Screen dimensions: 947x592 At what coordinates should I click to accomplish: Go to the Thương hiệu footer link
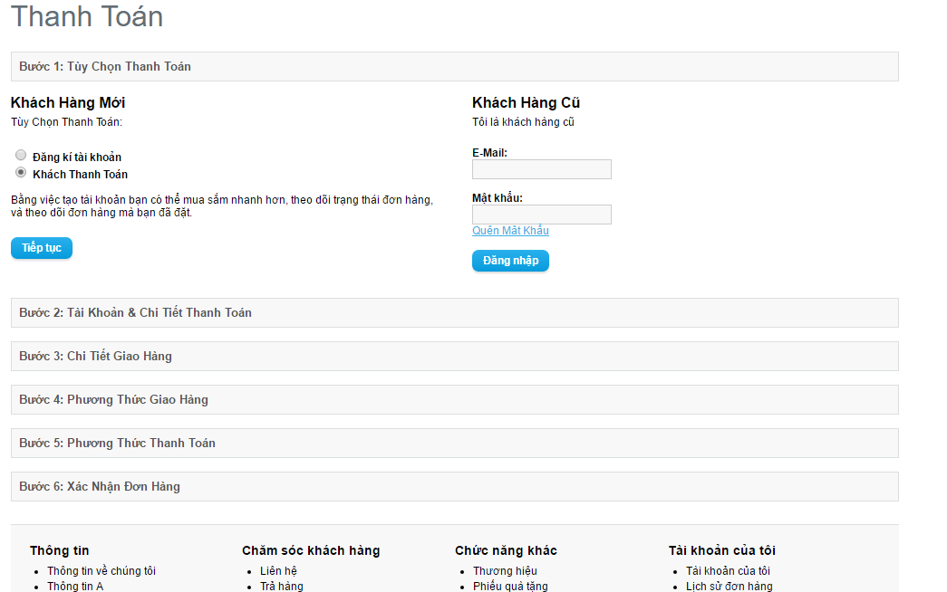[x=505, y=571]
